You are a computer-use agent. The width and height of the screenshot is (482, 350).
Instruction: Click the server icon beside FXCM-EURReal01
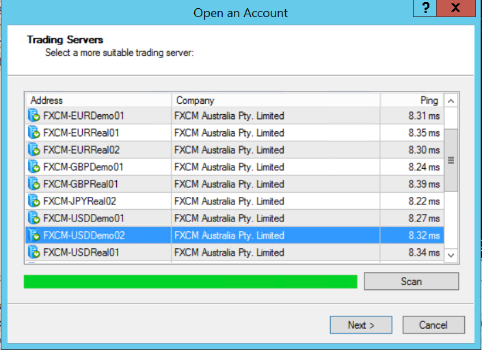pos(34,133)
